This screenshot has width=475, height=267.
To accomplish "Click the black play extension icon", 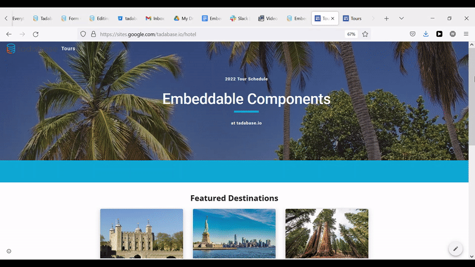I will tap(439, 34).
